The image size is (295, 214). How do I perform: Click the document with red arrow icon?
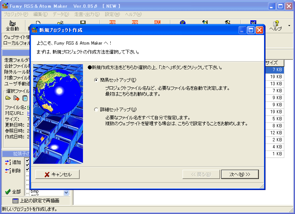[16, 98]
